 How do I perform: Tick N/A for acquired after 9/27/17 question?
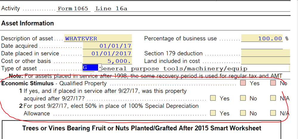tap(273, 98)
